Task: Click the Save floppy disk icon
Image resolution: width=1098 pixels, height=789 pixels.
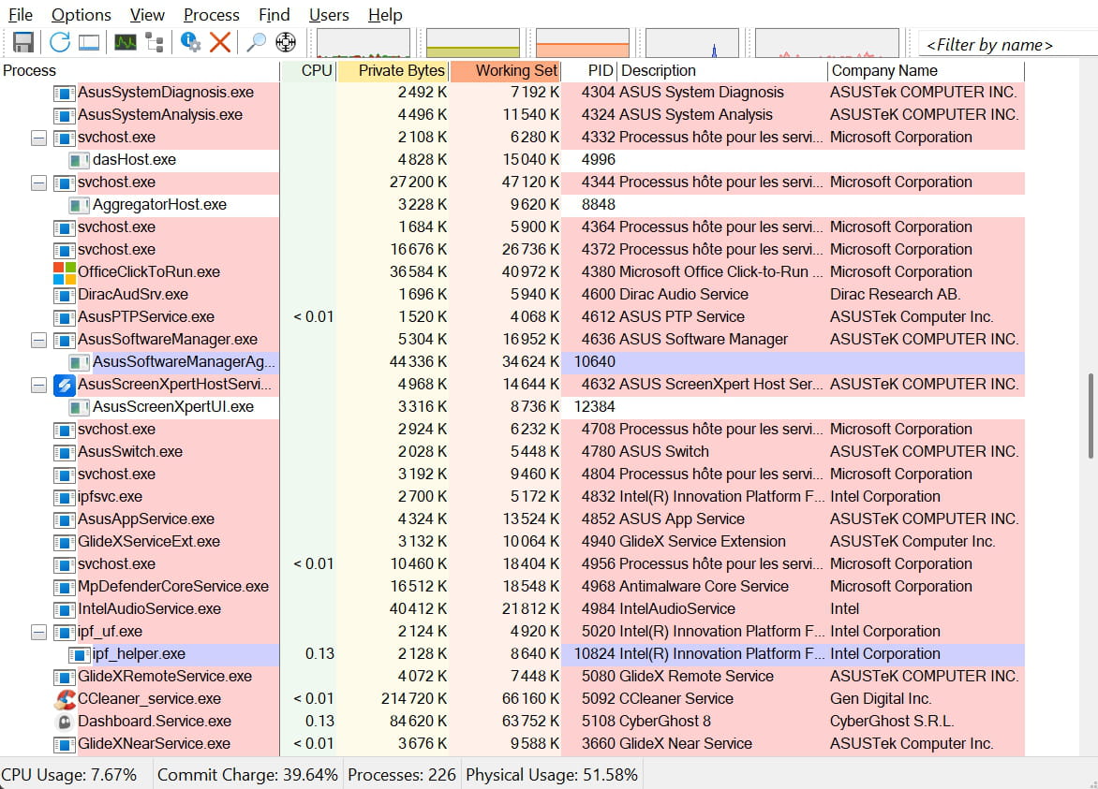Action: point(23,42)
